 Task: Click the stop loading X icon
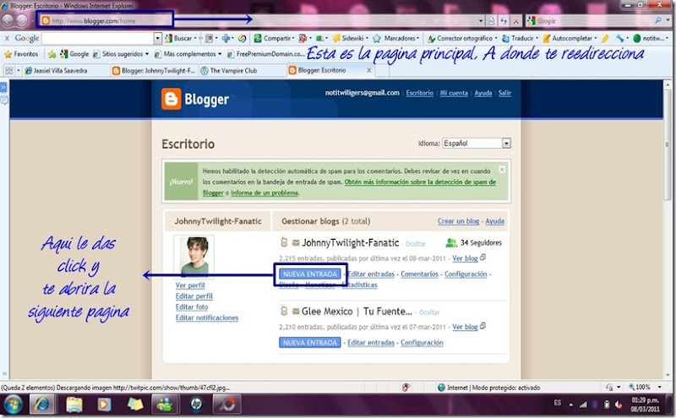[x=515, y=20]
